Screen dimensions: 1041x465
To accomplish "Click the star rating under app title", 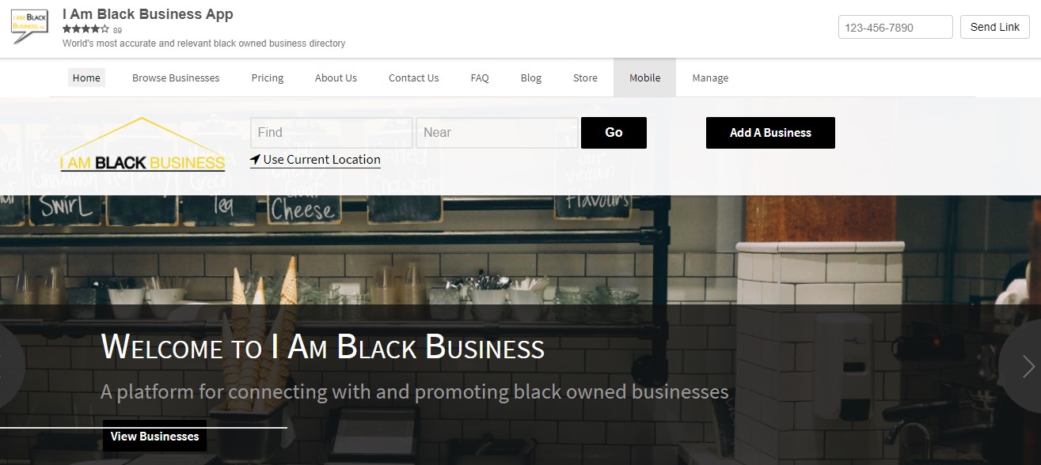I will click(85, 29).
